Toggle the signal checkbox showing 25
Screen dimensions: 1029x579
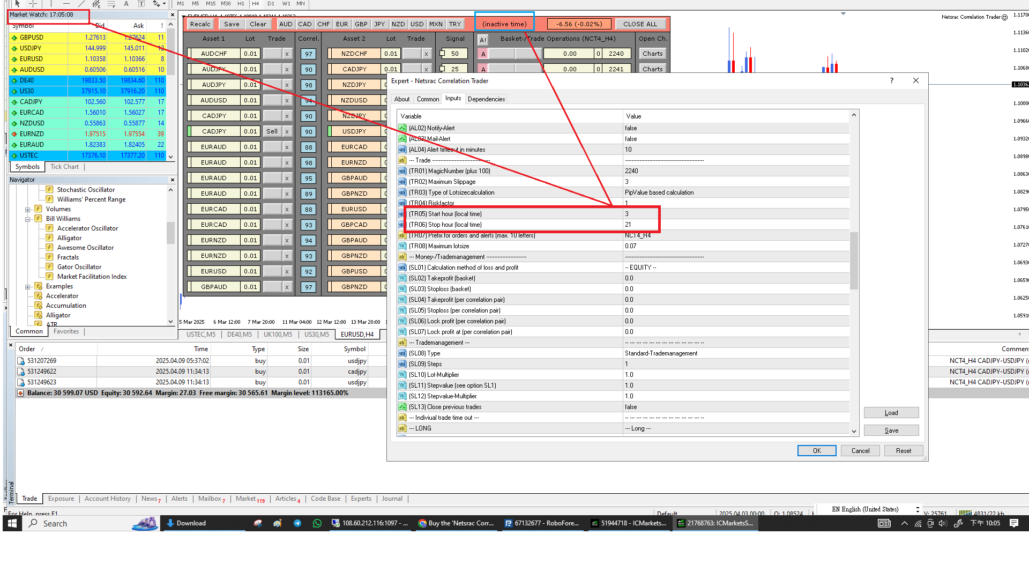tap(443, 69)
